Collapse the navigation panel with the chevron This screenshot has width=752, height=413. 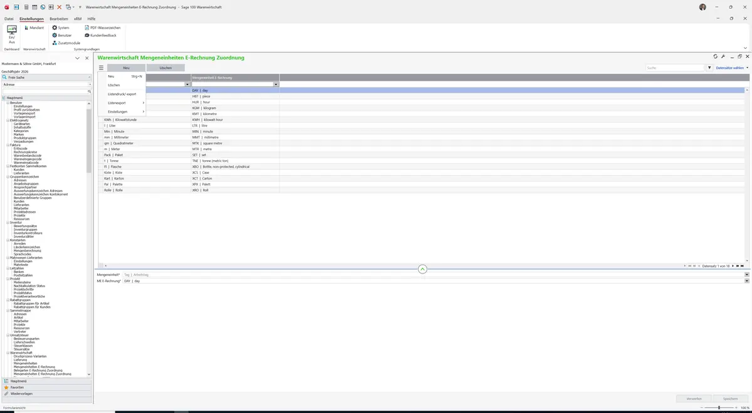[77, 58]
